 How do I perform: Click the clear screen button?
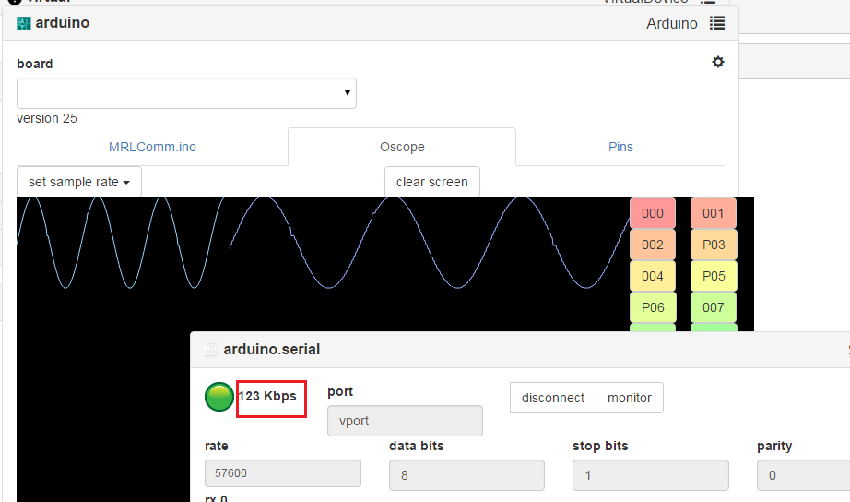tap(432, 182)
